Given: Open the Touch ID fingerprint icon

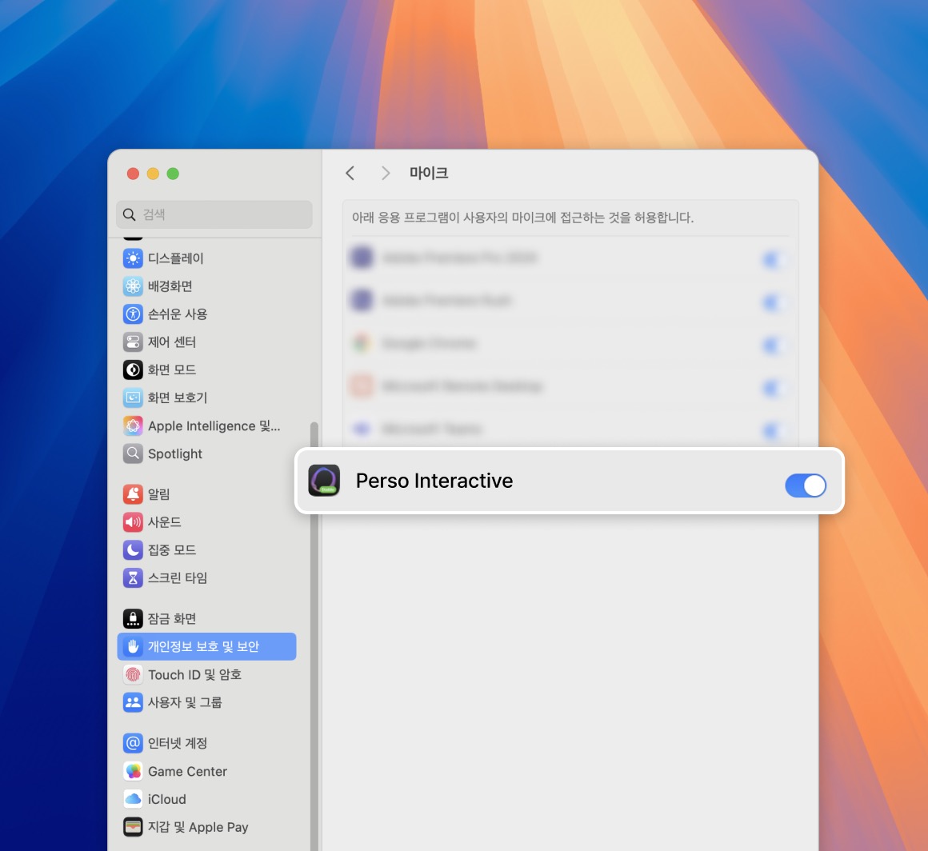Looking at the screenshot, I should (x=133, y=674).
